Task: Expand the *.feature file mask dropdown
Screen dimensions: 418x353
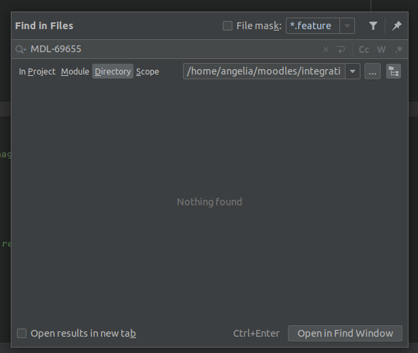Action: click(347, 26)
